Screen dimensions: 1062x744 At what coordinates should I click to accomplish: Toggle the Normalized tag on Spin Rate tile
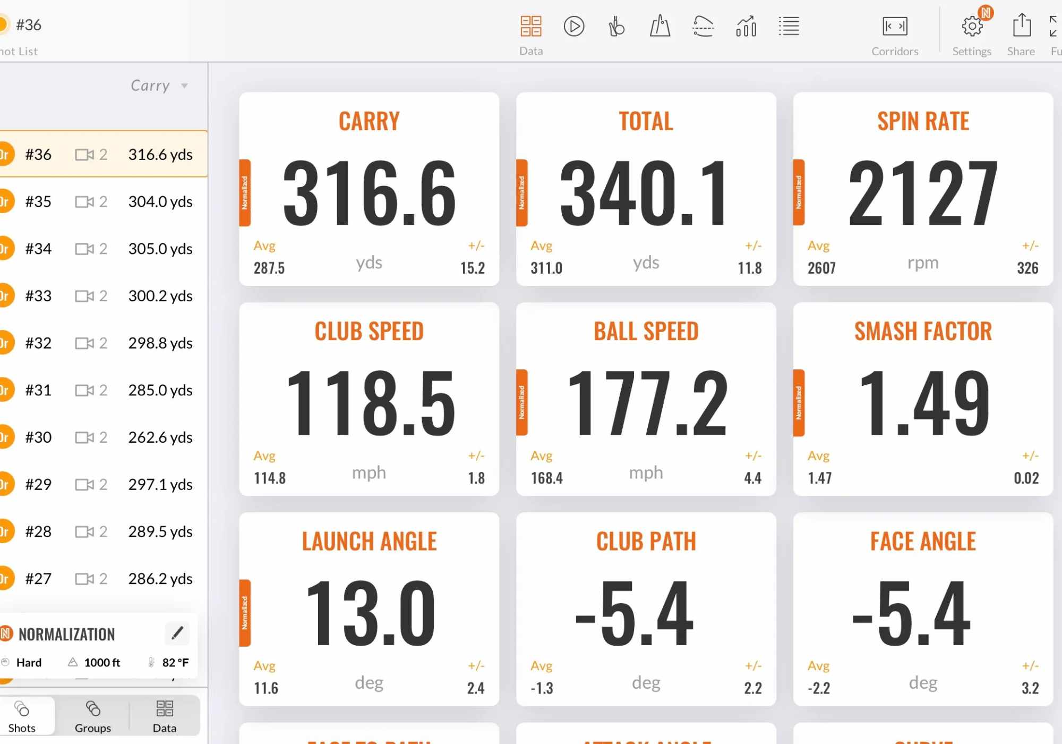tap(799, 192)
